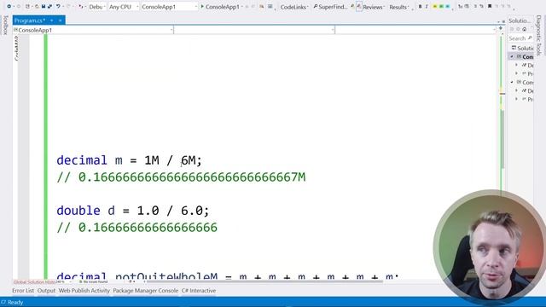Click the Navigate Backward toolbar icon
The height and width of the screenshot is (307, 546).
tap(9, 6)
